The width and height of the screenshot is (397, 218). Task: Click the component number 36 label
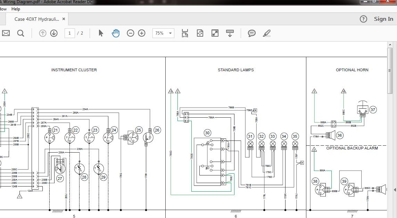pyautogui.click(x=340, y=135)
